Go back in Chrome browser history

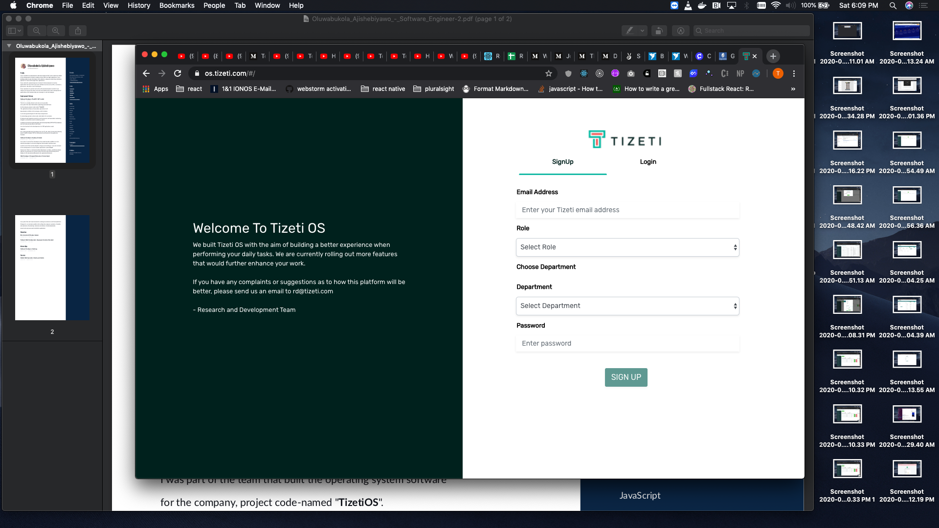tap(146, 73)
